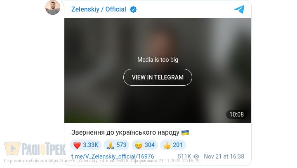The height and width of the screenshot is (168, 297).
Task: Click the Nov 21 at 16:38 timestamp
Action: coord(224,156)
